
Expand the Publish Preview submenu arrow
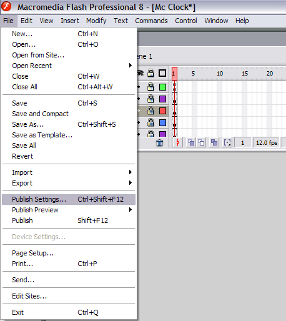pos(131,210)
